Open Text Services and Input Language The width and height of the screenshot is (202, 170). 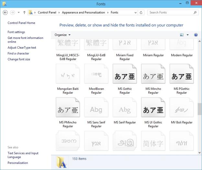coord(23,155)
